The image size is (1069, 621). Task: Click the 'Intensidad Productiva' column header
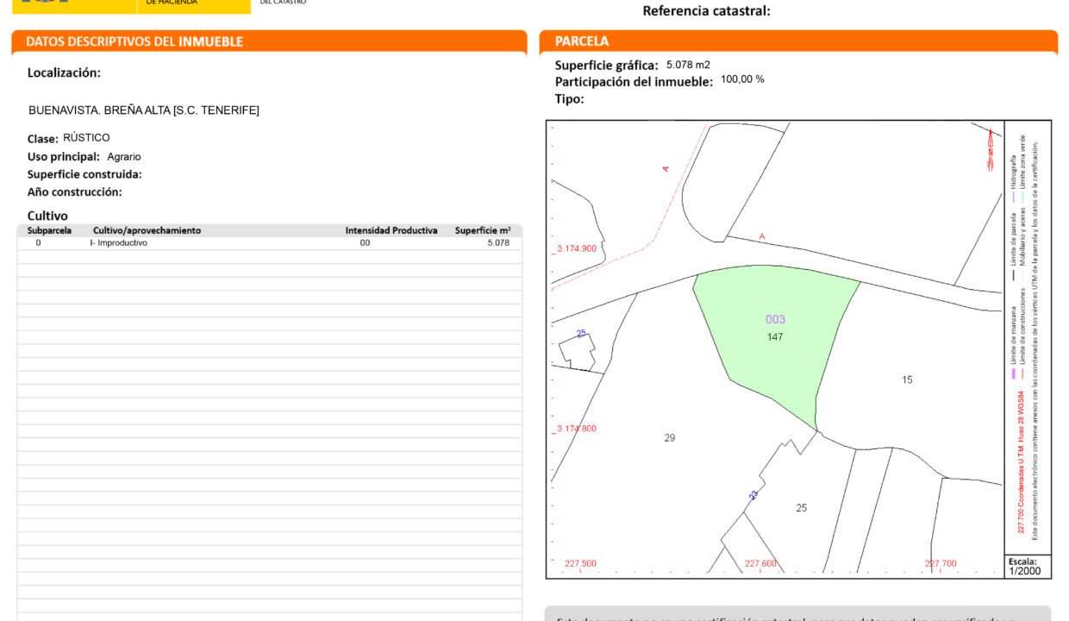[391, 231]
